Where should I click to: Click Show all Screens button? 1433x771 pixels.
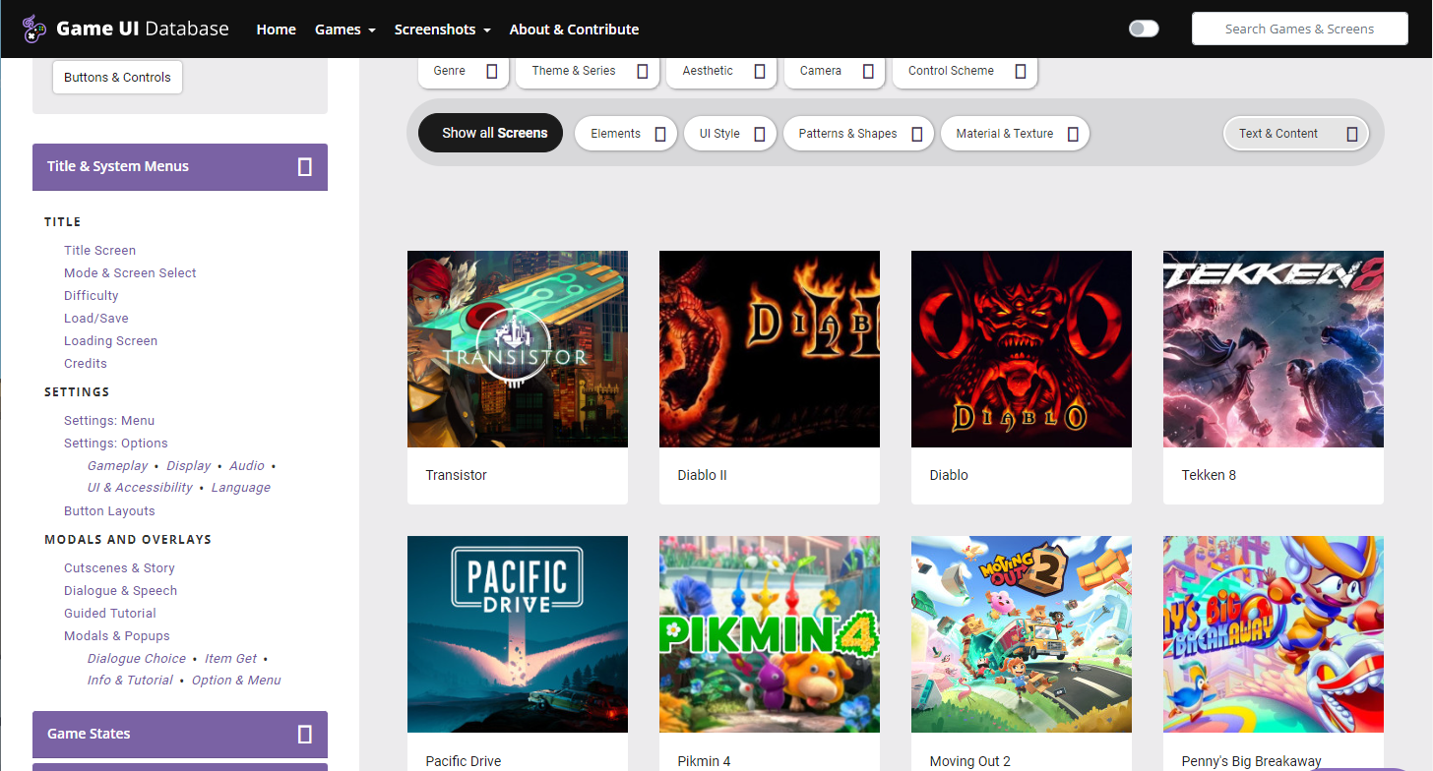click(x=490, y=134)
